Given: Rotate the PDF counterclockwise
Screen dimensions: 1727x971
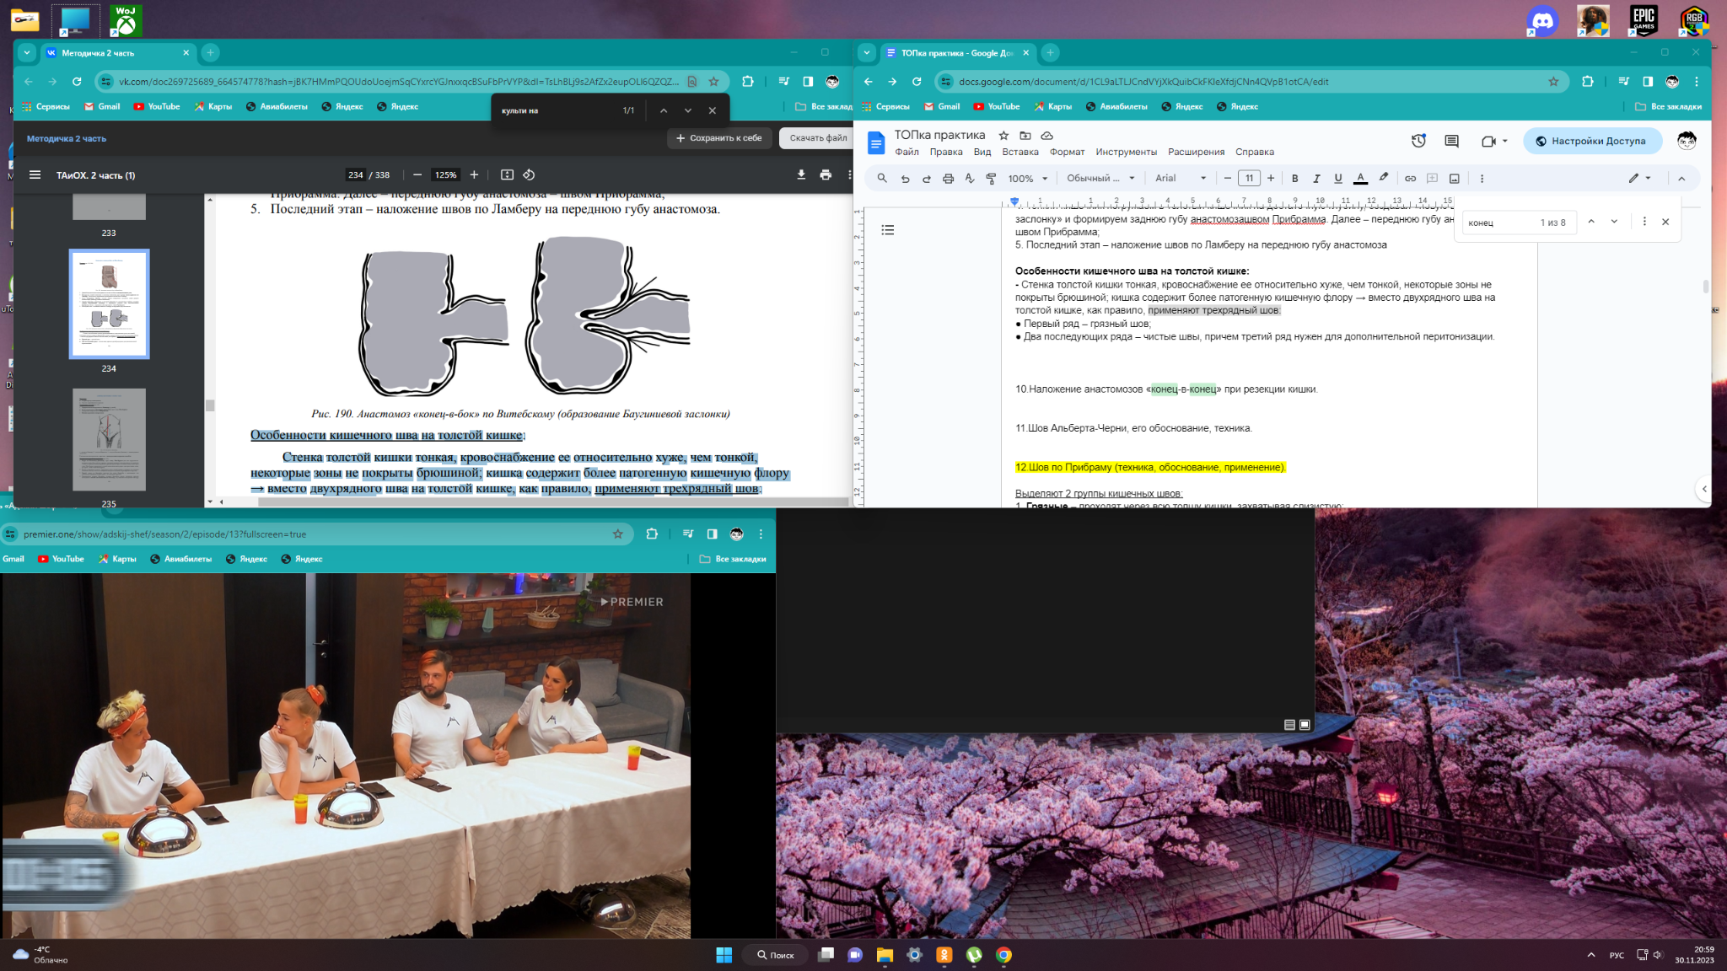Looking at the screenshot, I should 529,174.
